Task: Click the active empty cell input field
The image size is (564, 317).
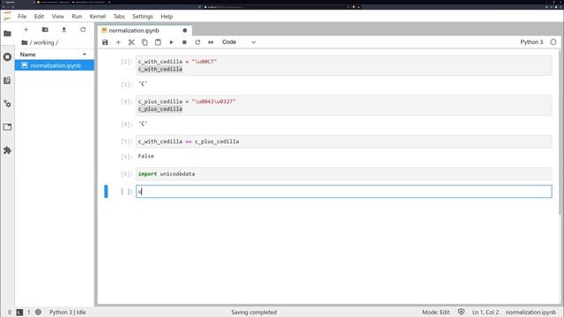Action: click(344, 192)
